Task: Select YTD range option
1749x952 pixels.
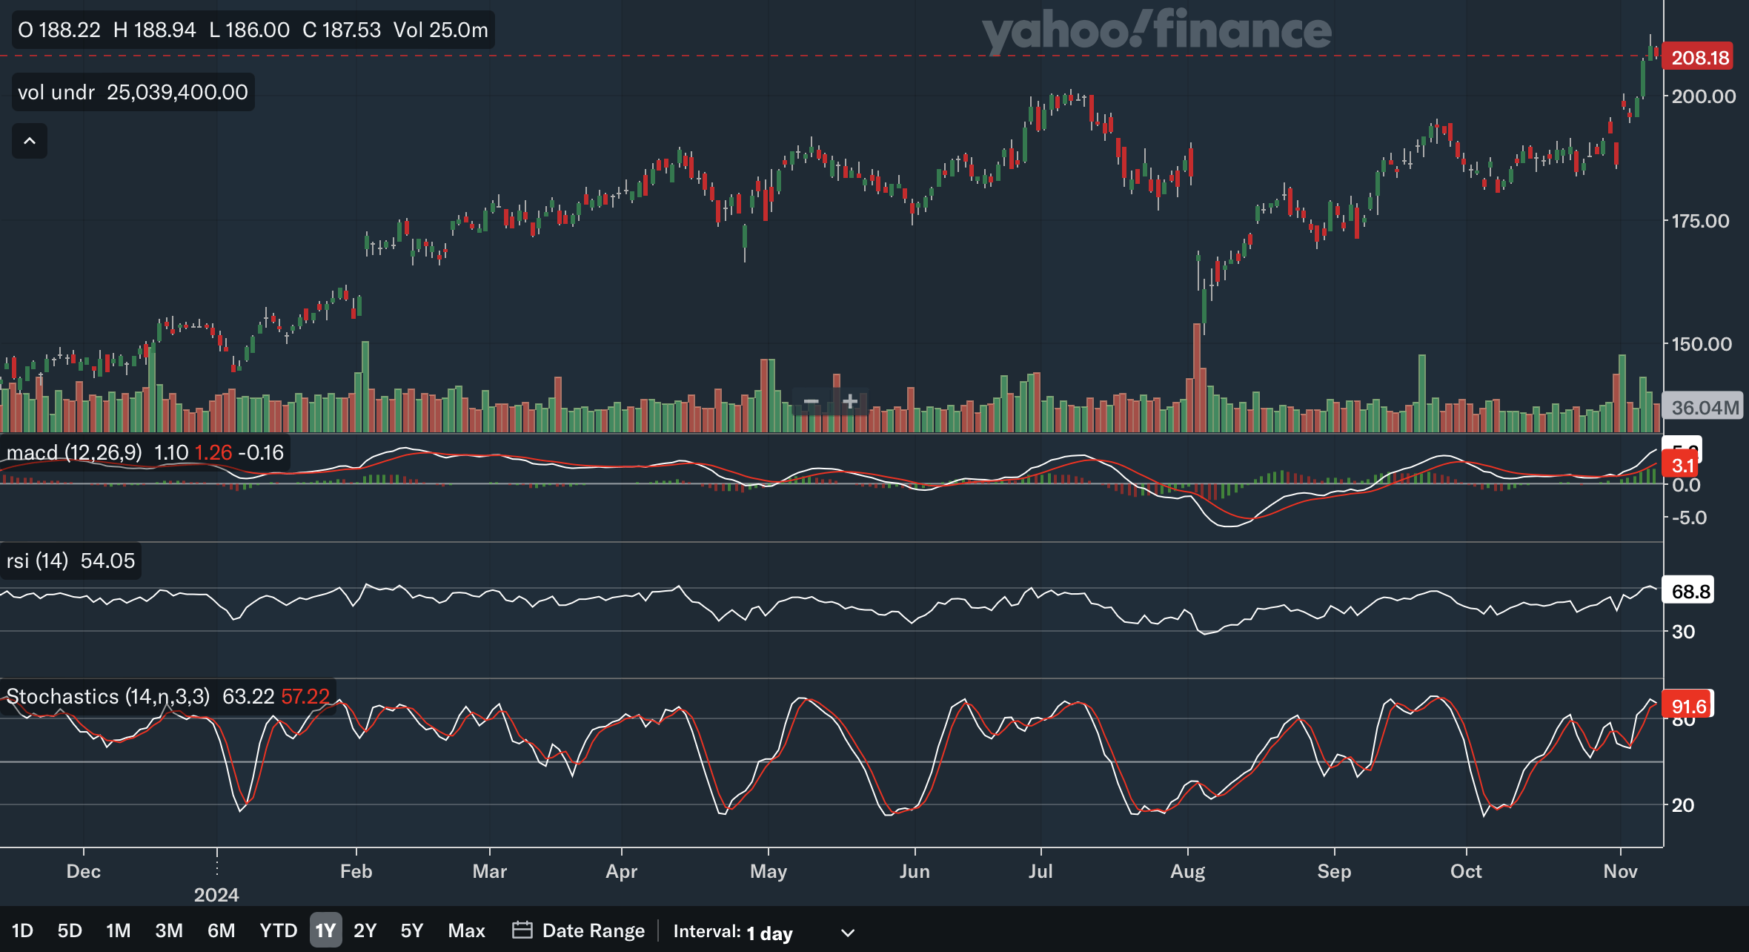Action: pos(279,930)
